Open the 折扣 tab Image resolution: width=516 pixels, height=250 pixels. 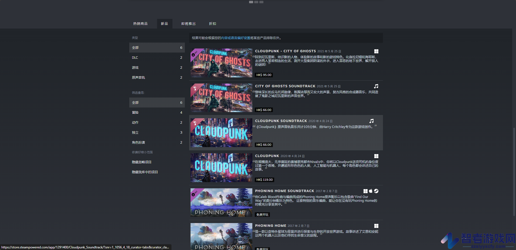[212, 24]
